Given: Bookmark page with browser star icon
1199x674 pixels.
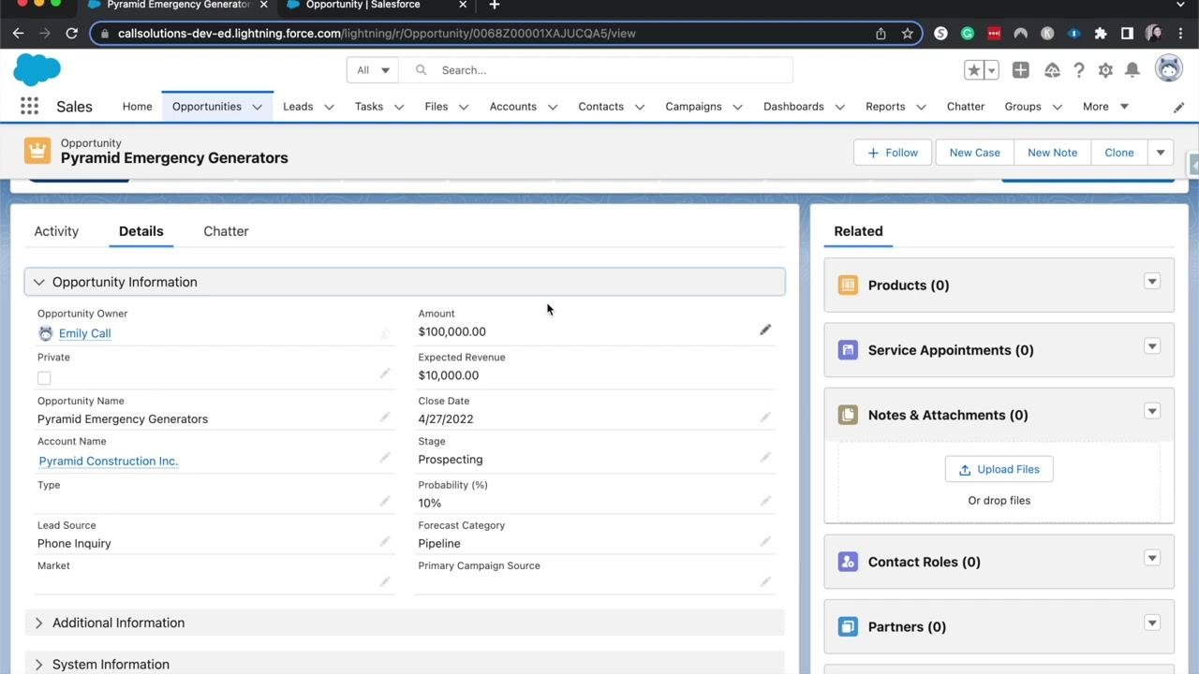Looking at the screenshot, I should point(907,33).
